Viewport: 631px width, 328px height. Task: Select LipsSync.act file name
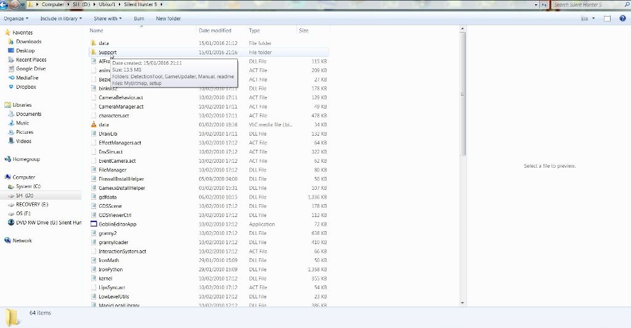click(x=112, y=287)
